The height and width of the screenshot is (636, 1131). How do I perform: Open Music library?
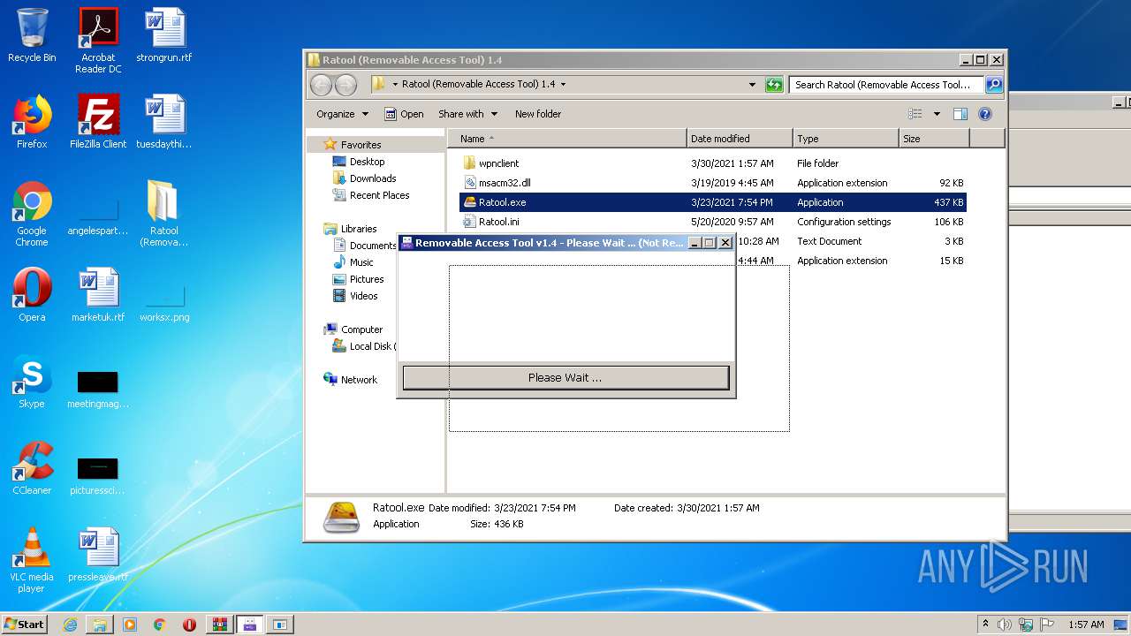[361, 262]
